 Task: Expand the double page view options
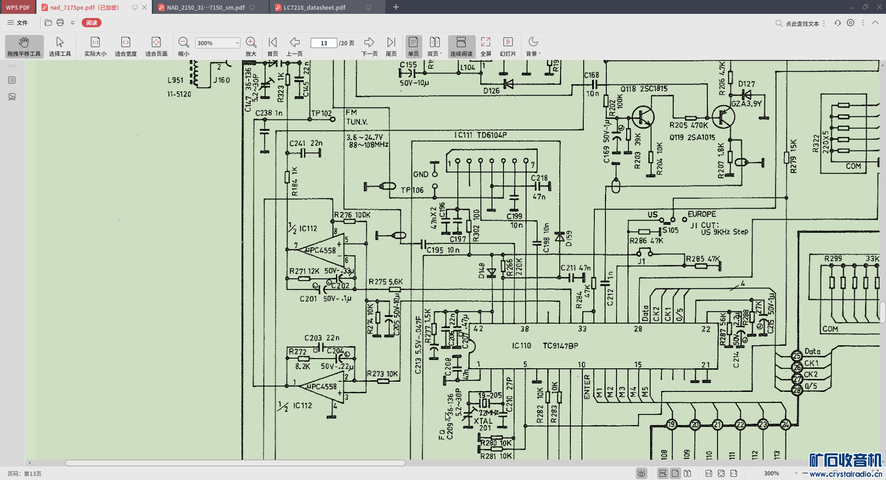pyautogui.click(x=441, y=54)
